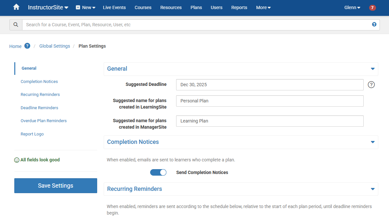Toggle Send Completion Notices switch

pos(158,172)
